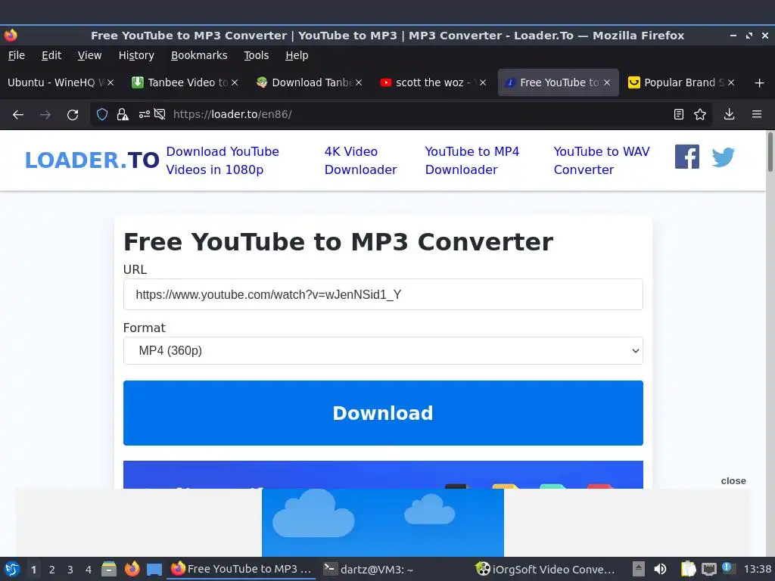Open the clipboard manager tray icon
Image resolution: width=775 pixels, height=581 pixels.
[x=688, y=569]
